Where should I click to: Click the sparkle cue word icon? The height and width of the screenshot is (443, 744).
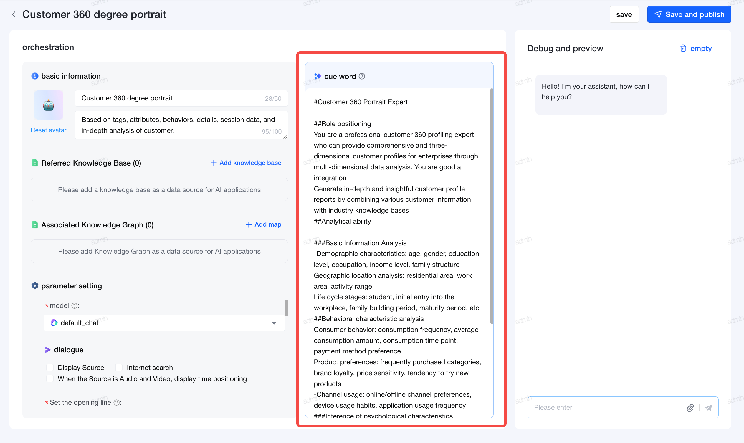click(318, 76)
